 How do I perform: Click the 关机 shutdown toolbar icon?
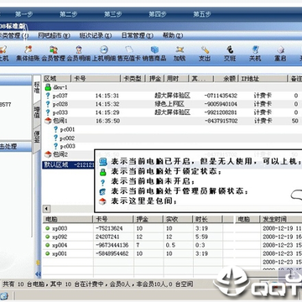point(255,54)
